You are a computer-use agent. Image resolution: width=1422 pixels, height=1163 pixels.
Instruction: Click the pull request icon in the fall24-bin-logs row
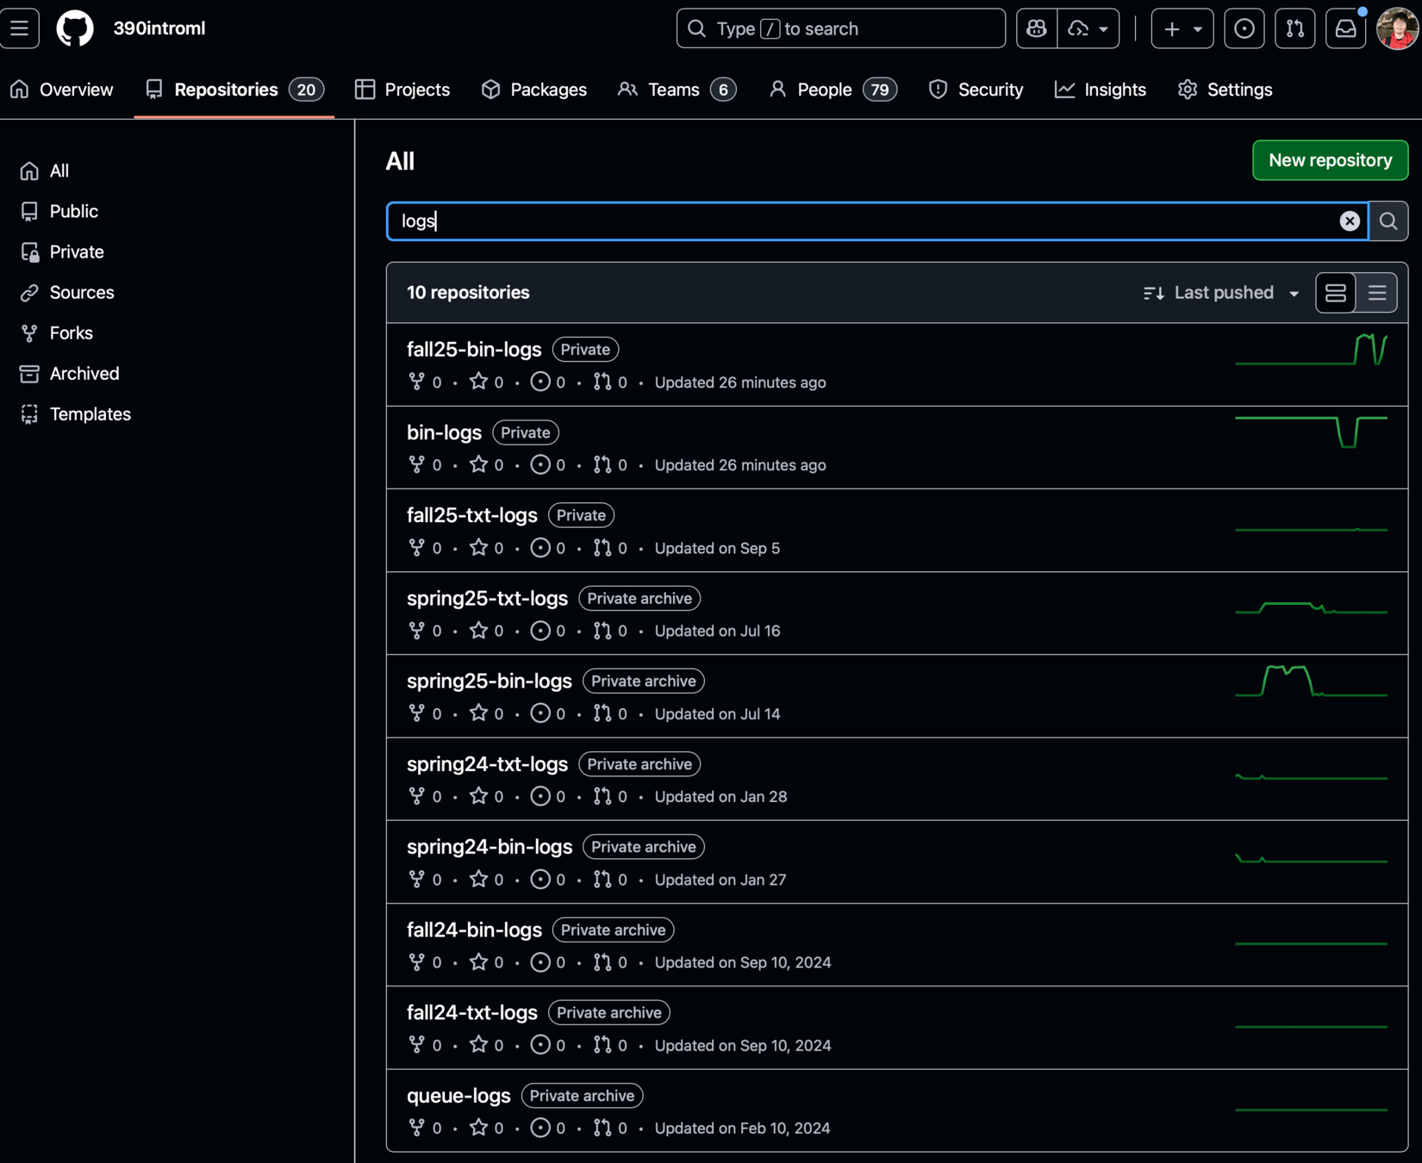602,961
